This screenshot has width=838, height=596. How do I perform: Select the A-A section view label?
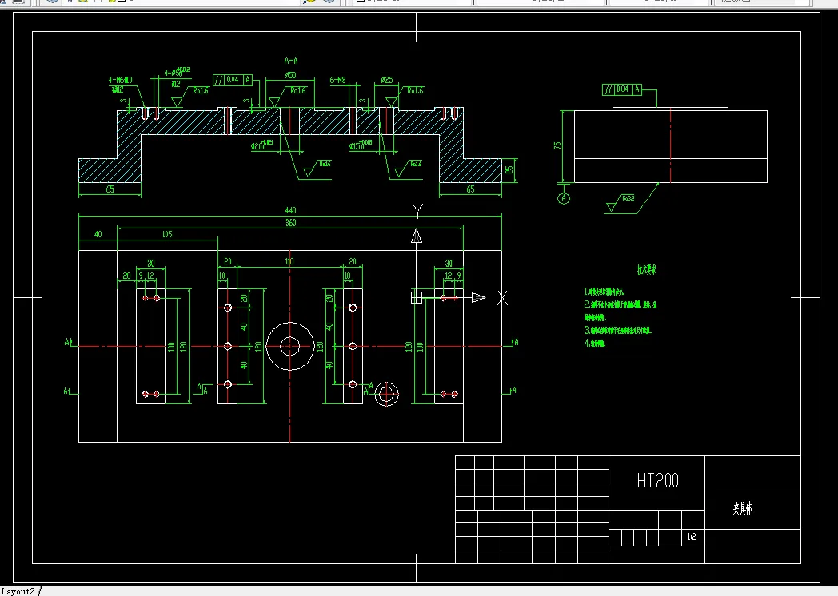(x=291, y=61)
